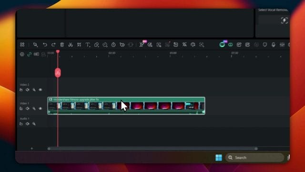Click the portrait-style image tool icon
The width and height of the screenshot is (305, 172).
click(x=159, y=44)
